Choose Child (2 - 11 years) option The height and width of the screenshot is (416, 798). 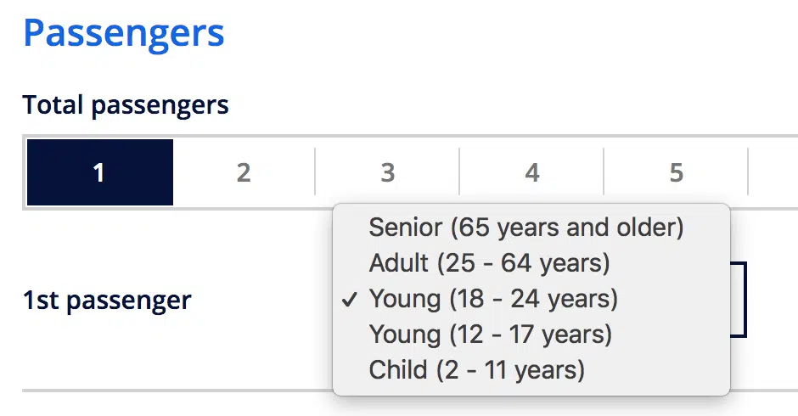(x=477, y=370)
